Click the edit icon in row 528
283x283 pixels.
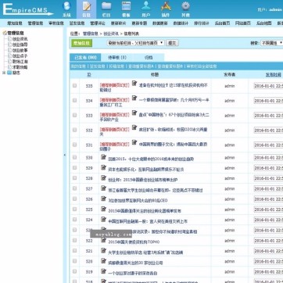103,178
